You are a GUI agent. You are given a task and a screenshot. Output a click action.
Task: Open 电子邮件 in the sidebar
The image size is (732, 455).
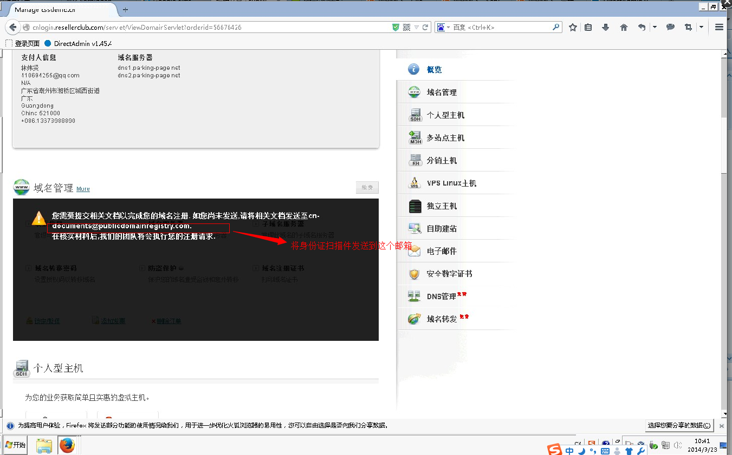(455, 251)
